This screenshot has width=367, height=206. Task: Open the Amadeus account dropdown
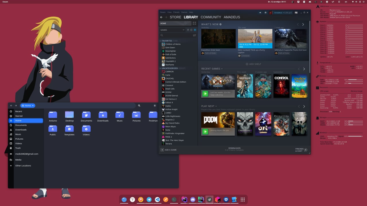[282, 13]
